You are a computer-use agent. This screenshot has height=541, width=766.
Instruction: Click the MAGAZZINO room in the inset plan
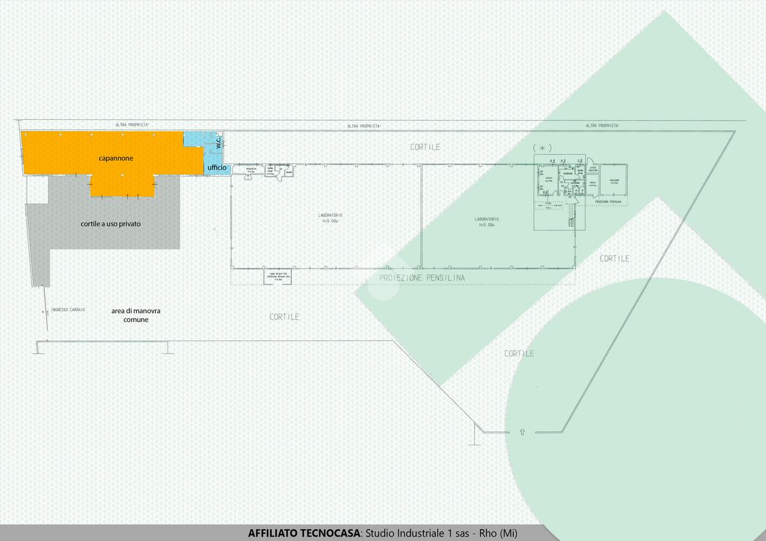point(614,182)
